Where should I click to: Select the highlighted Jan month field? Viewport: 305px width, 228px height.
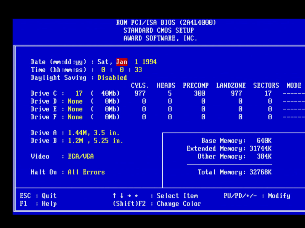pos(122,62)
